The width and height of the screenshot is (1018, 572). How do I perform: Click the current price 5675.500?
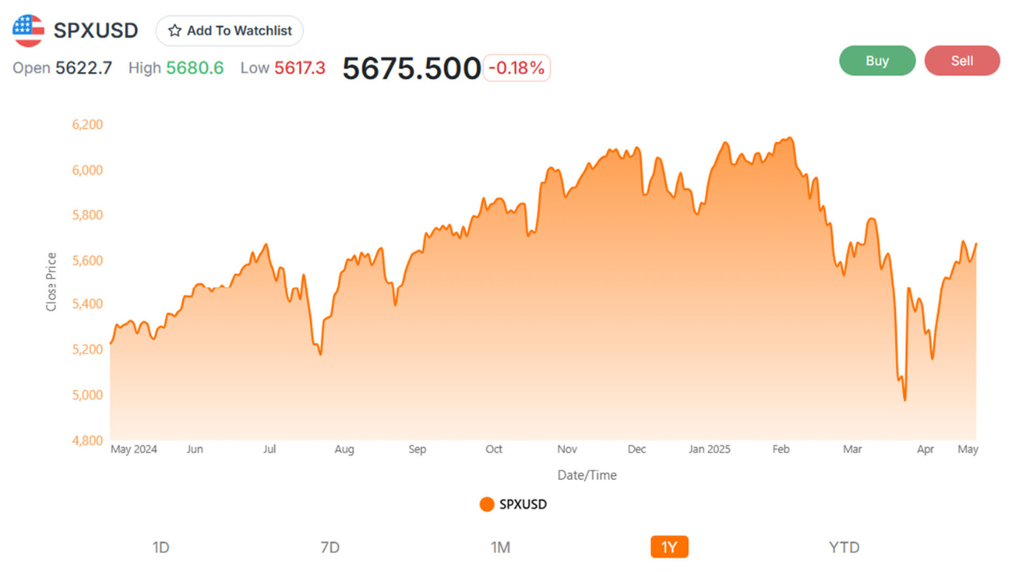(411, 68)
